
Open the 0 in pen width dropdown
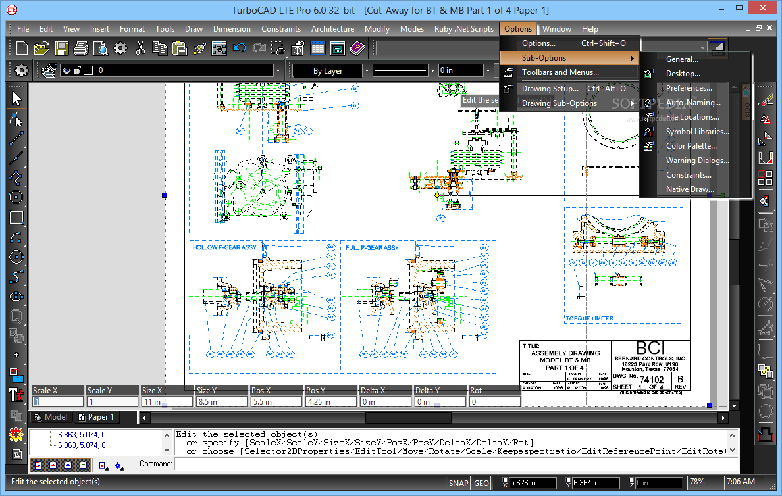click(x=488, y=71)
